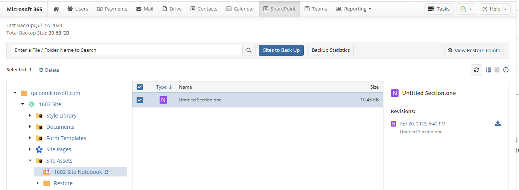Open the Calendar tab
The image size is (519, 190).
tap(240, 9)
